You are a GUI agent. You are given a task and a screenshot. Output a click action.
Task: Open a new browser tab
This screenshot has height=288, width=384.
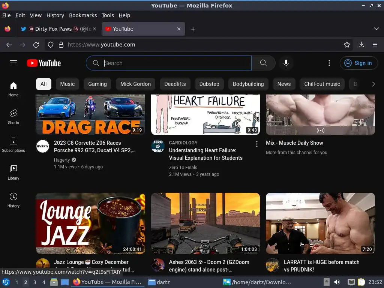pos(193,29)
